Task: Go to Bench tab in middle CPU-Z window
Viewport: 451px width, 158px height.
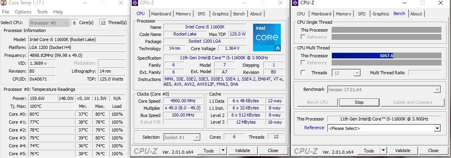Action: tap(239, 14)
